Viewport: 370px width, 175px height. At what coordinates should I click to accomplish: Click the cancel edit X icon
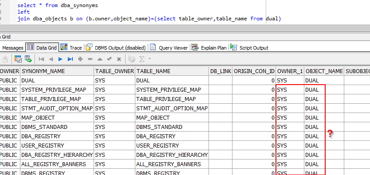tap(119, 59)
